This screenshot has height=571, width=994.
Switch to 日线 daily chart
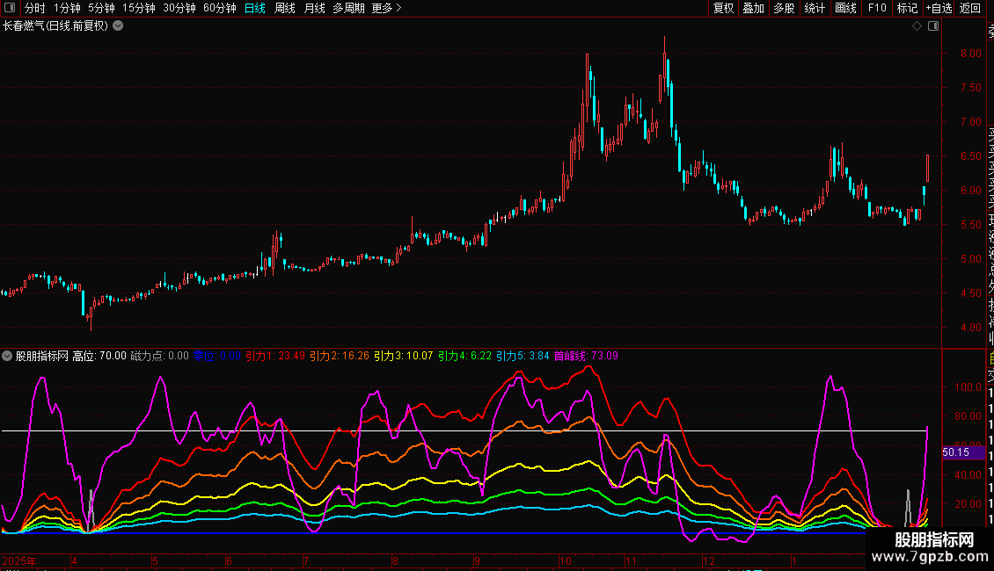[x=255, y=8]
